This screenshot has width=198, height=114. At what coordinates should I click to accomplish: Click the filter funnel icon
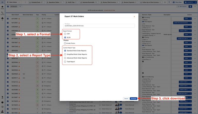[169, 2]
